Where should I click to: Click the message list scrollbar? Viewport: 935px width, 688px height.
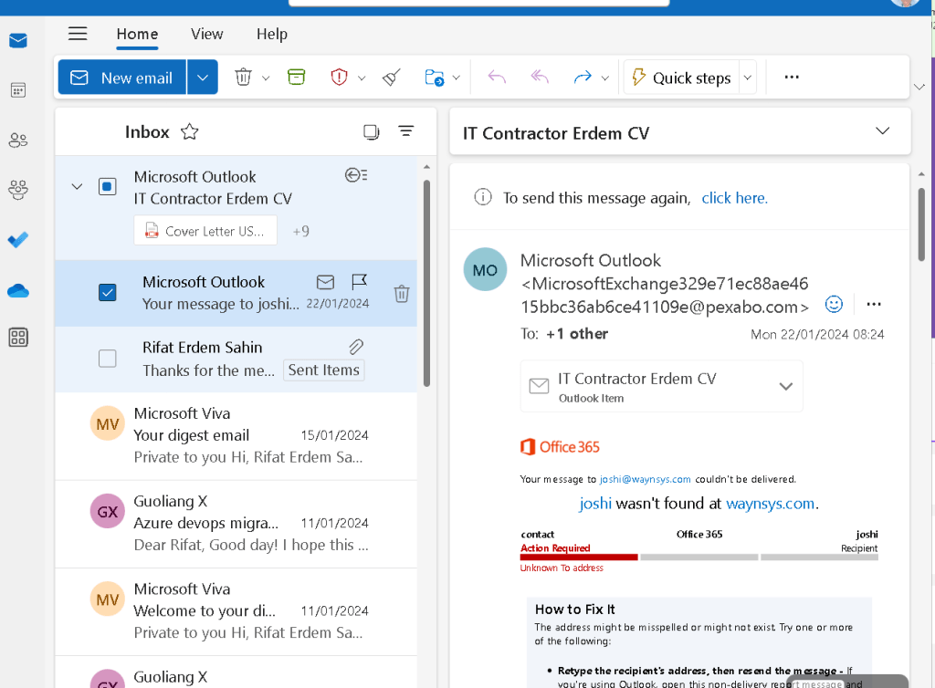tap(426, 283)
